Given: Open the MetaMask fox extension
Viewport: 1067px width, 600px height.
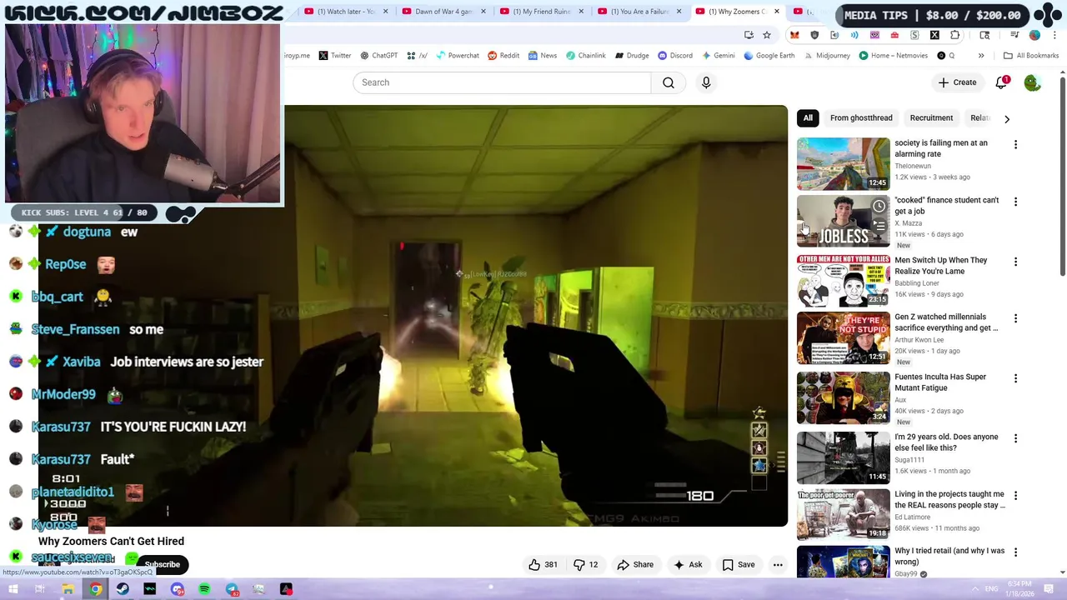Looking at the screenshot, I should tap(794, 35).
